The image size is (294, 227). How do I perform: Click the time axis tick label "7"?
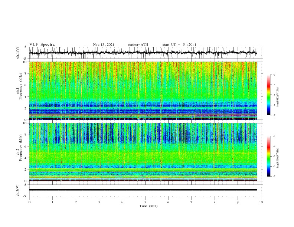(x=192, y=202)
